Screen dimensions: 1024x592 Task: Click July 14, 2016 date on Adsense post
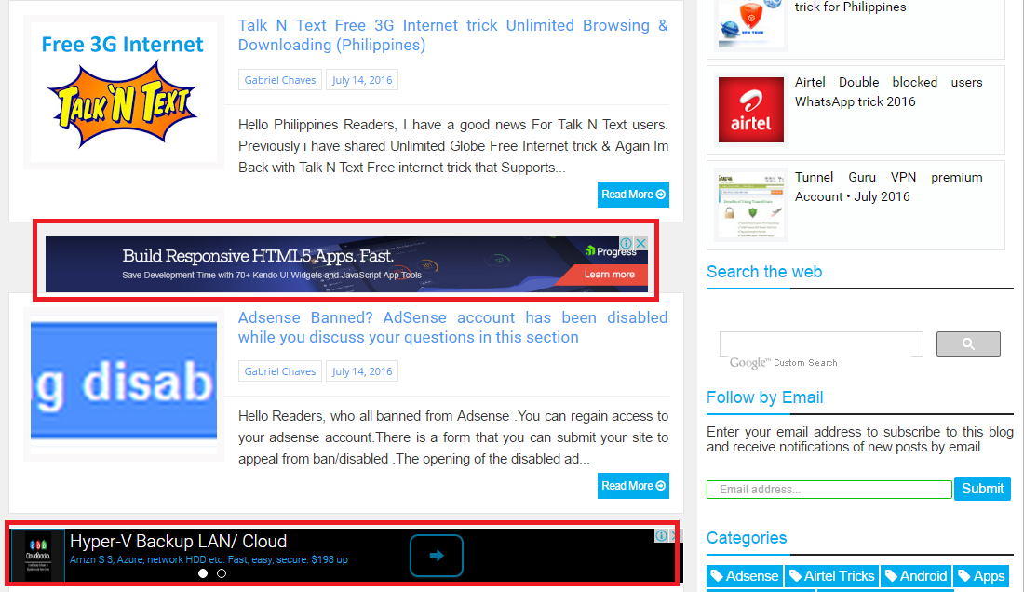(362, 371)
